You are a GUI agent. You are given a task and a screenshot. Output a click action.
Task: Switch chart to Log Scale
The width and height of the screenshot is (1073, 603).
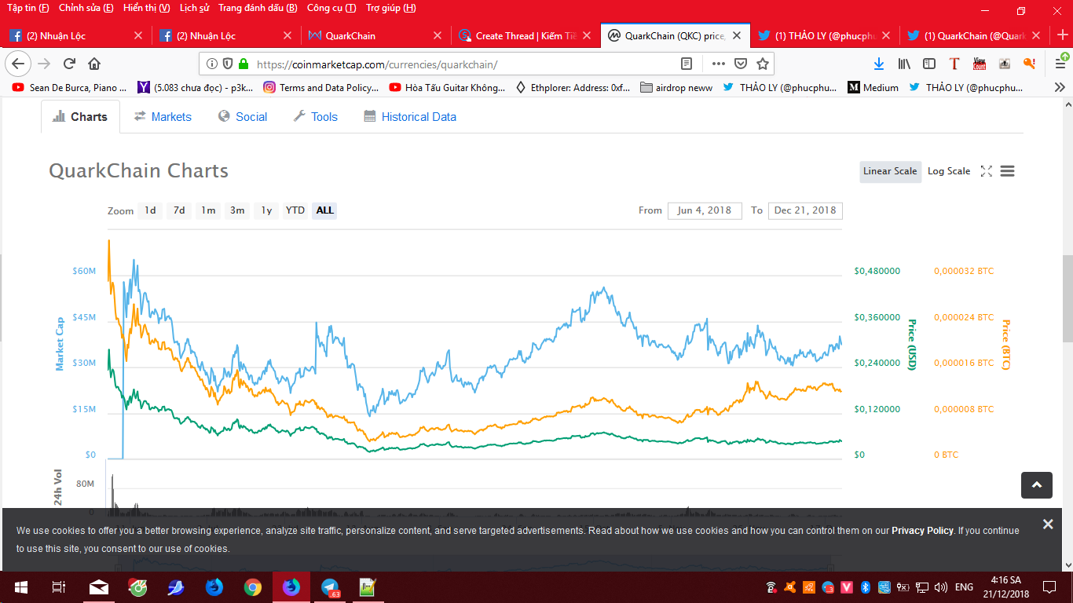949,171
